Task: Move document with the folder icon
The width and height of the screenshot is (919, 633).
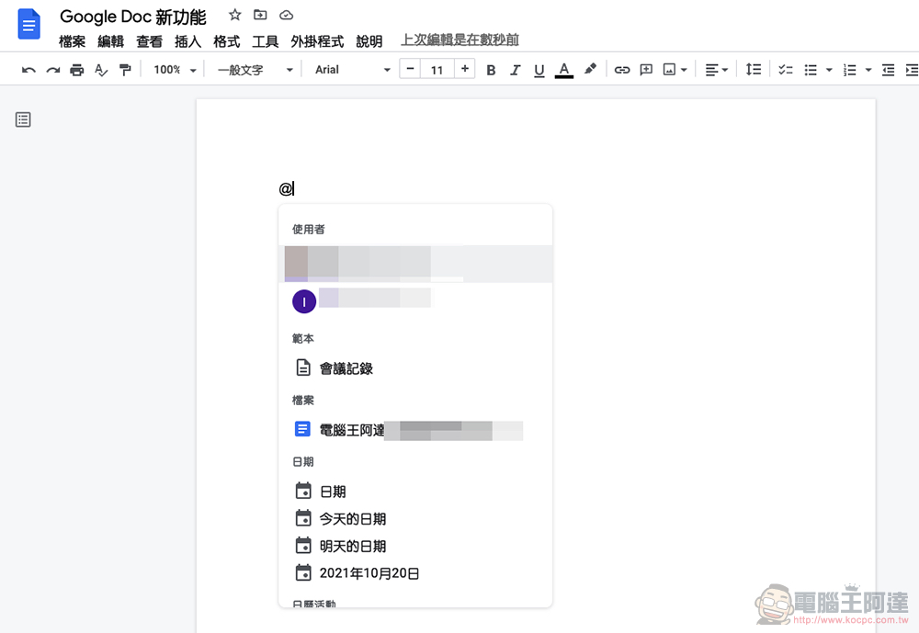Action: (260, 15)
